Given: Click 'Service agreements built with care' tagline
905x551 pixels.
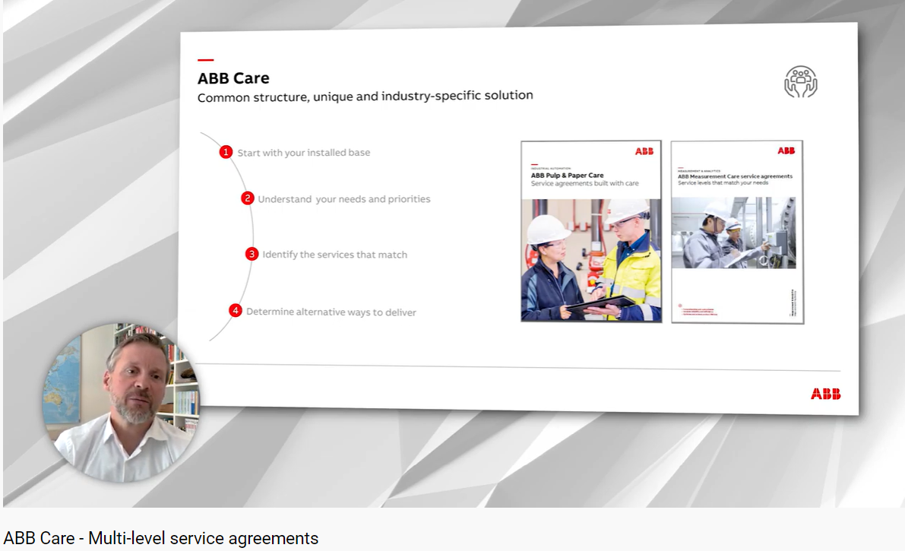Looking at the screenshot, I should click(x=584, y=183).
